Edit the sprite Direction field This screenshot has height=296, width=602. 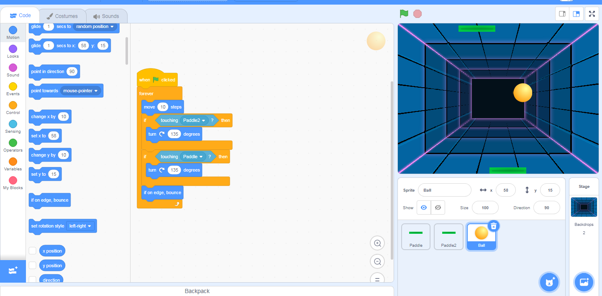point(547,207)
